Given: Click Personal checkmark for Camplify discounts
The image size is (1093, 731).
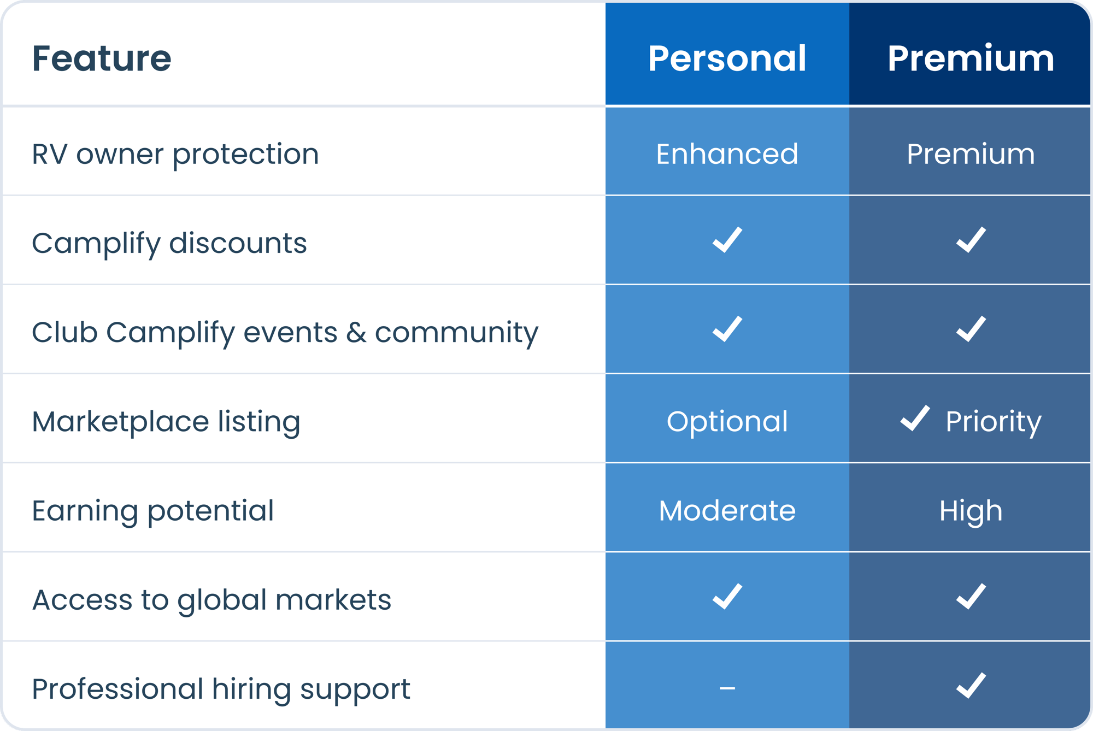Looking at the screenshot, I should point(727,240).
